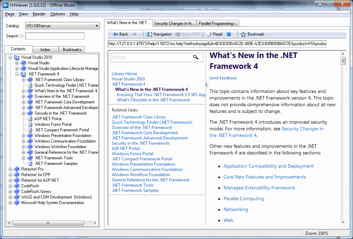Click the Visual Studio 2010 open book icon
Viewport: 353px width, 239px height.
[x=17, y=57]
